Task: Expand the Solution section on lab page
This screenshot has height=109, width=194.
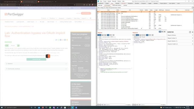Action: [36, 64]
